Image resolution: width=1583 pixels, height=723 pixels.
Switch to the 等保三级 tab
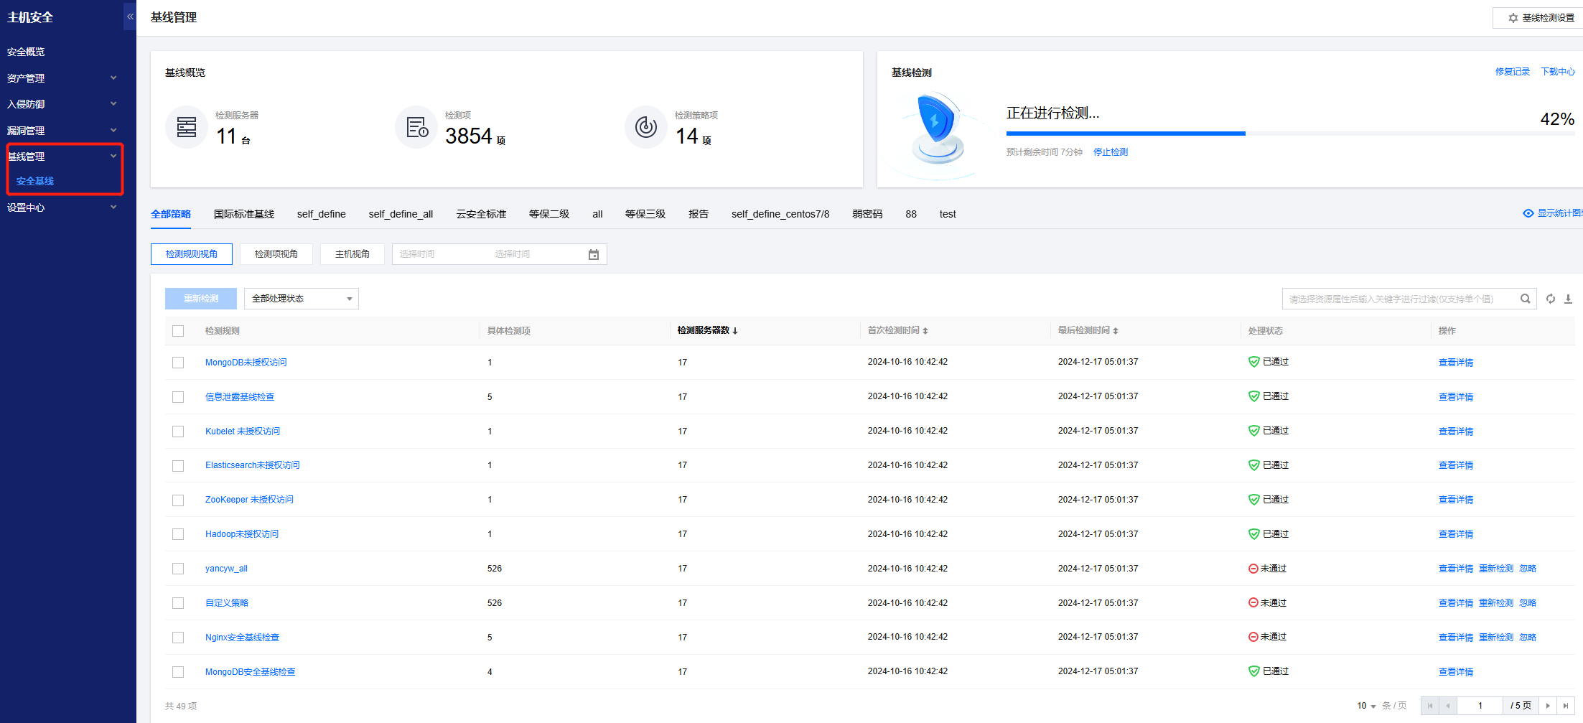(x=645, y=214)
